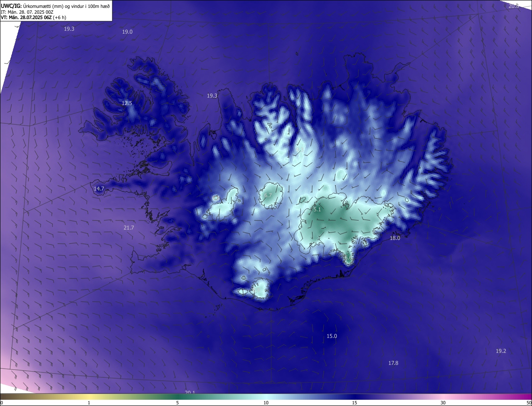This screenshot has height=406, width=532.
Task: Click the valid time 'VT: Mán. 28.07.2025 06Z (+6 h)'
Action: 34,17
